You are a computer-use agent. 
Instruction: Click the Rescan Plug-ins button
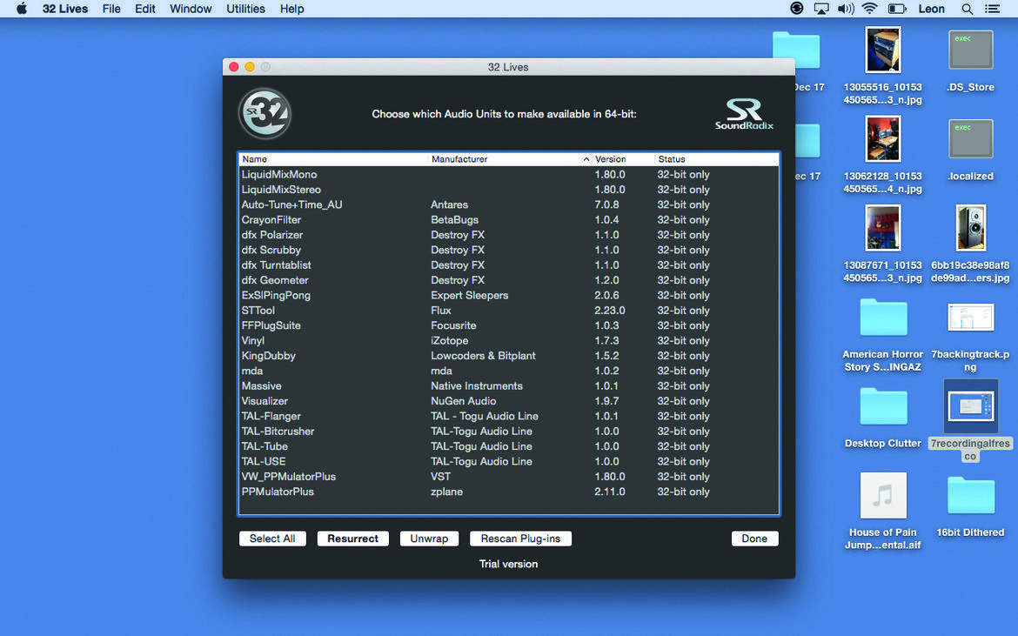pyautogui.click(x=520, y=539)
